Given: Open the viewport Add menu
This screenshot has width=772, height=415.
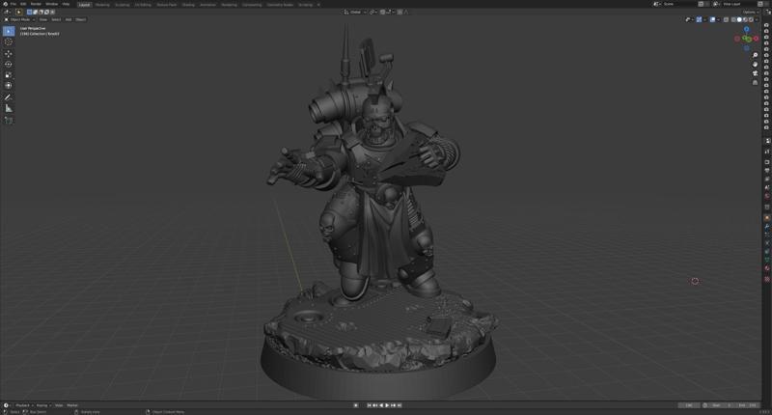Looking at the screenshot, I should coord(69,19).
